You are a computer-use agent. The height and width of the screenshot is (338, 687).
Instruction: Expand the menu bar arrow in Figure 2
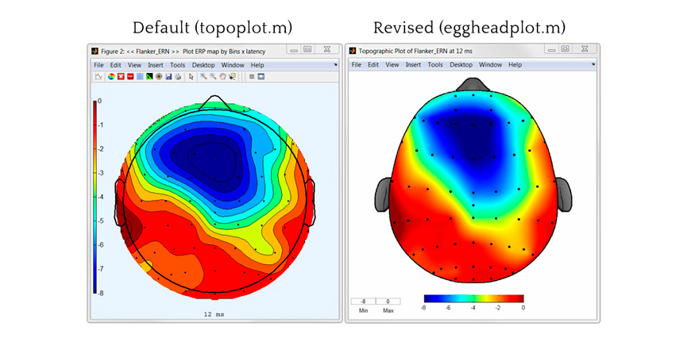336,64
